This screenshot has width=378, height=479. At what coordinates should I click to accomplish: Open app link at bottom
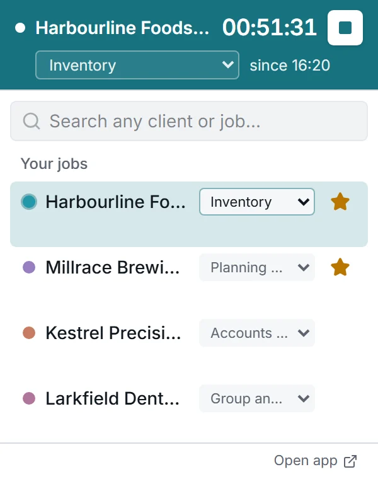315,461
